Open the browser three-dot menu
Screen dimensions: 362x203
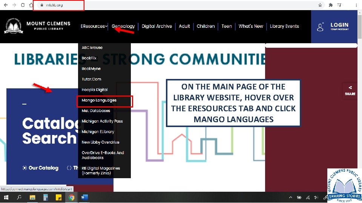coord(356,5)
